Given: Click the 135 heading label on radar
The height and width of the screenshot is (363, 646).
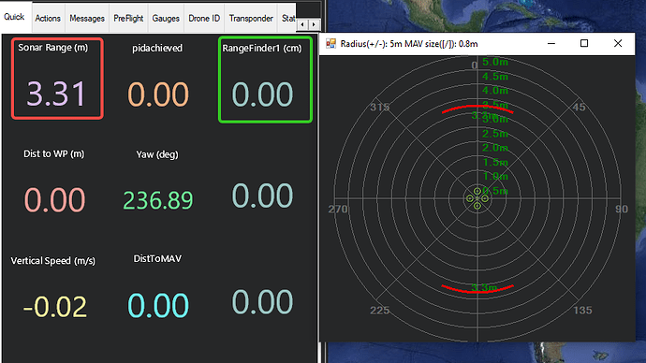Looking at the screenshot, I should (582, 311).
